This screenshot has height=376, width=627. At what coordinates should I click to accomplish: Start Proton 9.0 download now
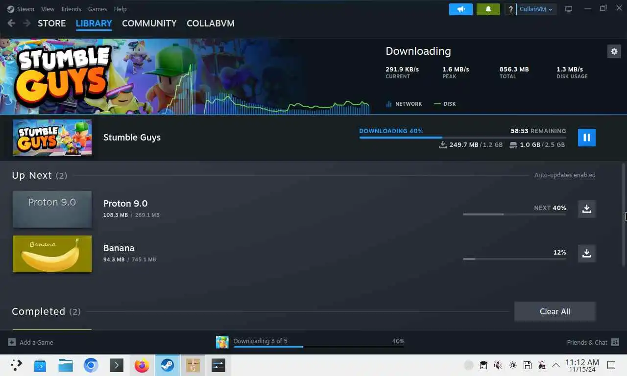[x=587, y=209]
